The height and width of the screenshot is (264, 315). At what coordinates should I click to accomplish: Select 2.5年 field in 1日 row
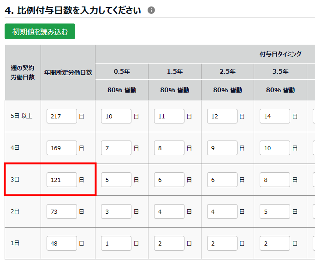click(222, 243)
